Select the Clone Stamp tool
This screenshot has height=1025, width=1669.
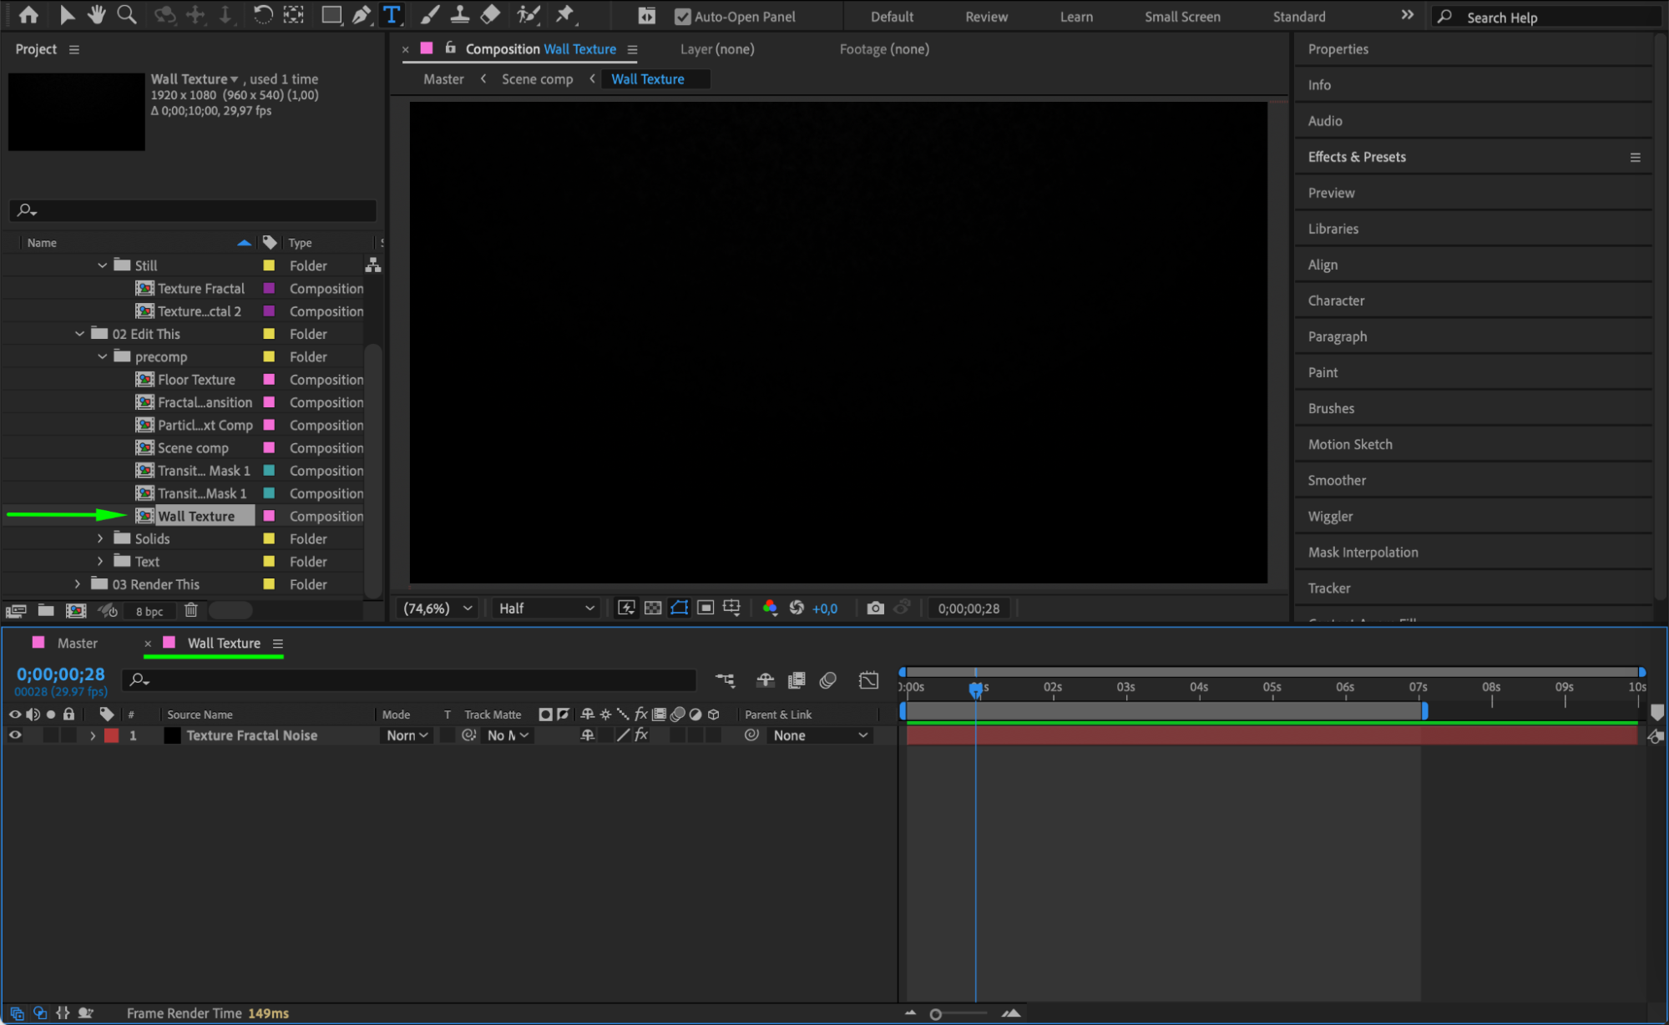coord(460,15)
